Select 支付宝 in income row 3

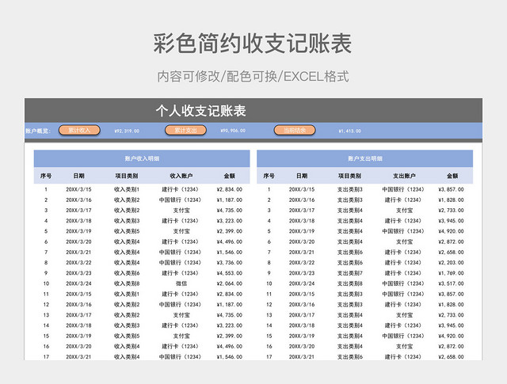point(181,211)
